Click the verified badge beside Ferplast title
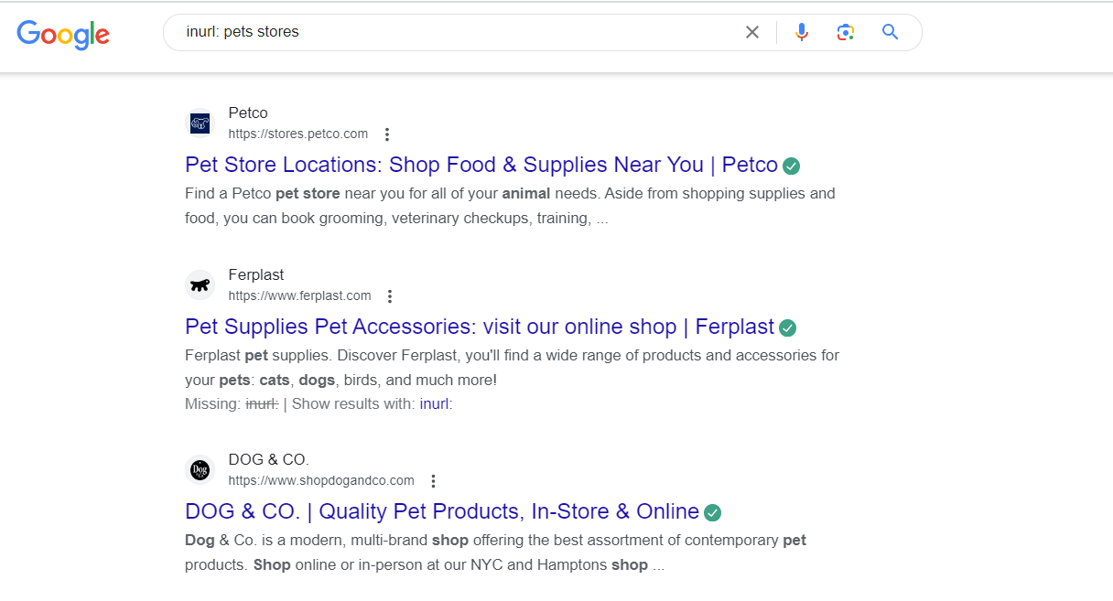The height and width of the screenshot is (601, 1113). pos(788,328)
